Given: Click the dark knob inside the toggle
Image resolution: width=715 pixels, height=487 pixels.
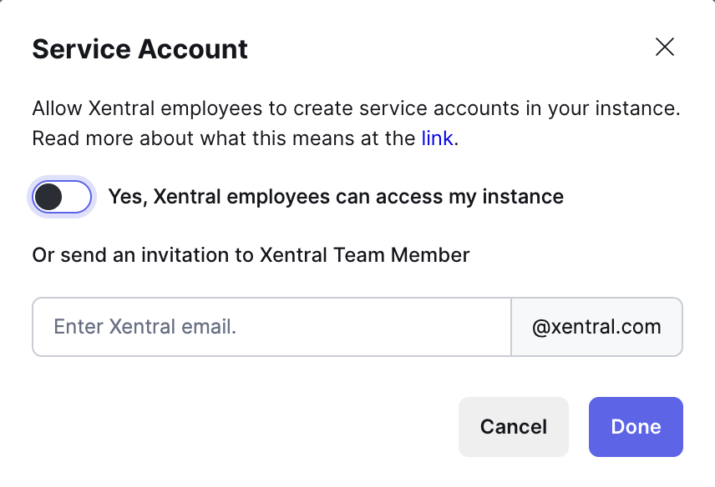Looking at the screenshot, I should tap(48, 197).
